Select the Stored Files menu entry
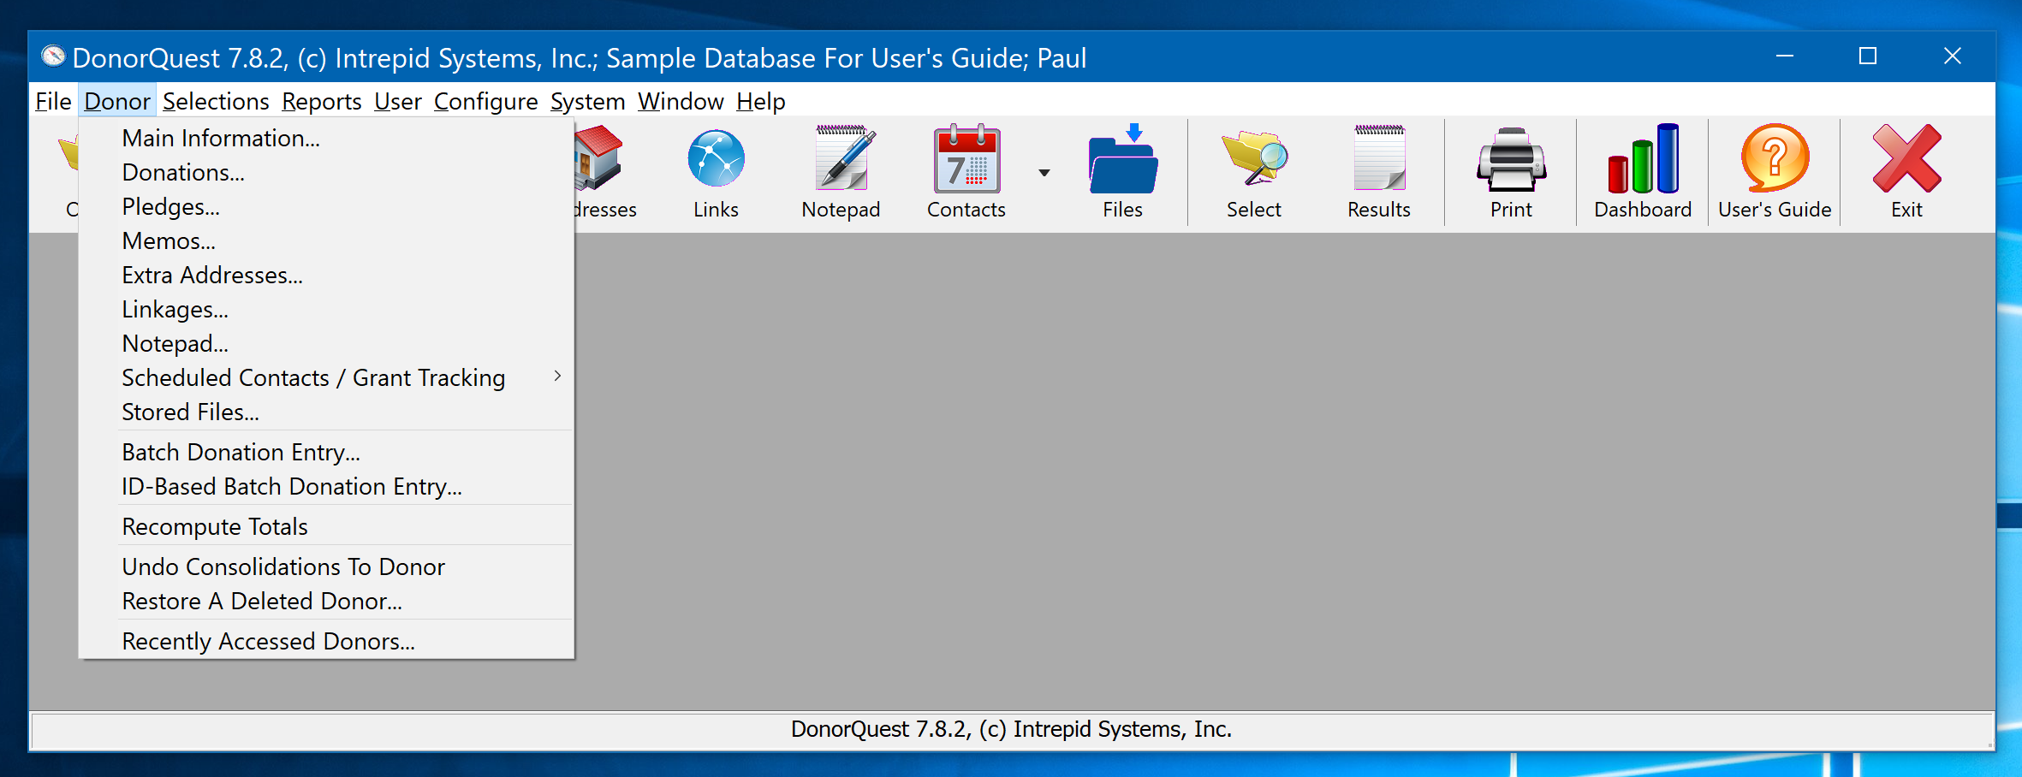Screen dimensions: 2022x777 (326, 412)
